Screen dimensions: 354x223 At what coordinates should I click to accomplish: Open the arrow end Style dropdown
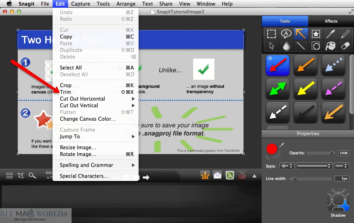point(287,166)
